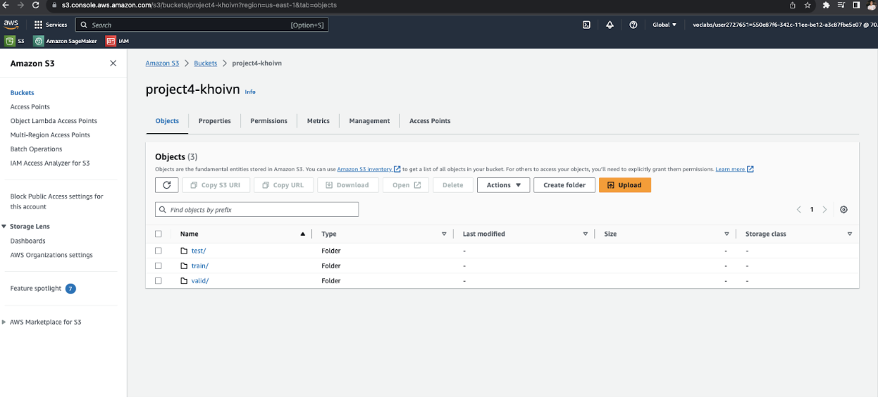The width and height of the screenshot is (878, 400).
Task: Open the help question mark icon
Action: [x=633, y=25]
